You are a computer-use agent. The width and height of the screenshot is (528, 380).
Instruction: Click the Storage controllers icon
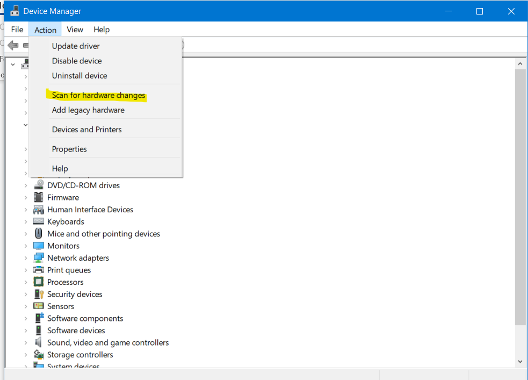pyautogui.click(x=39, y=354)
